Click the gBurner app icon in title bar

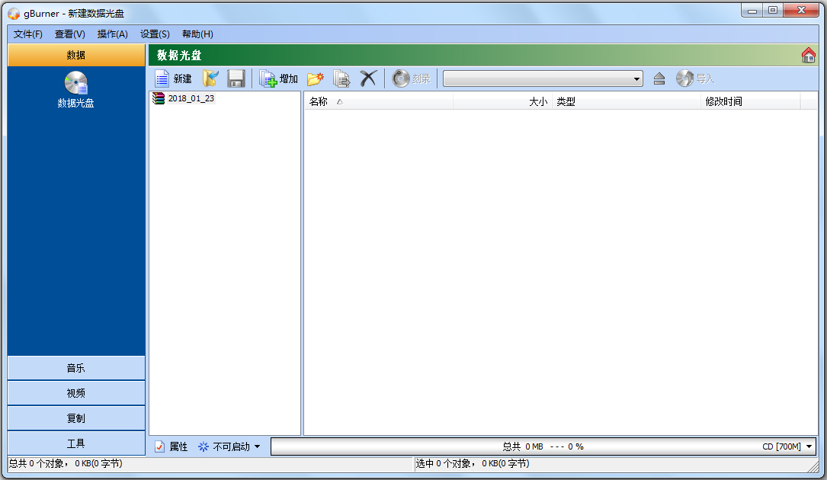coord(14,14)
